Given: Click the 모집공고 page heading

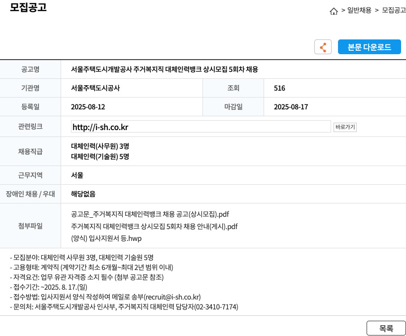Looking at the screenshot, I should (x=28, y=7).
